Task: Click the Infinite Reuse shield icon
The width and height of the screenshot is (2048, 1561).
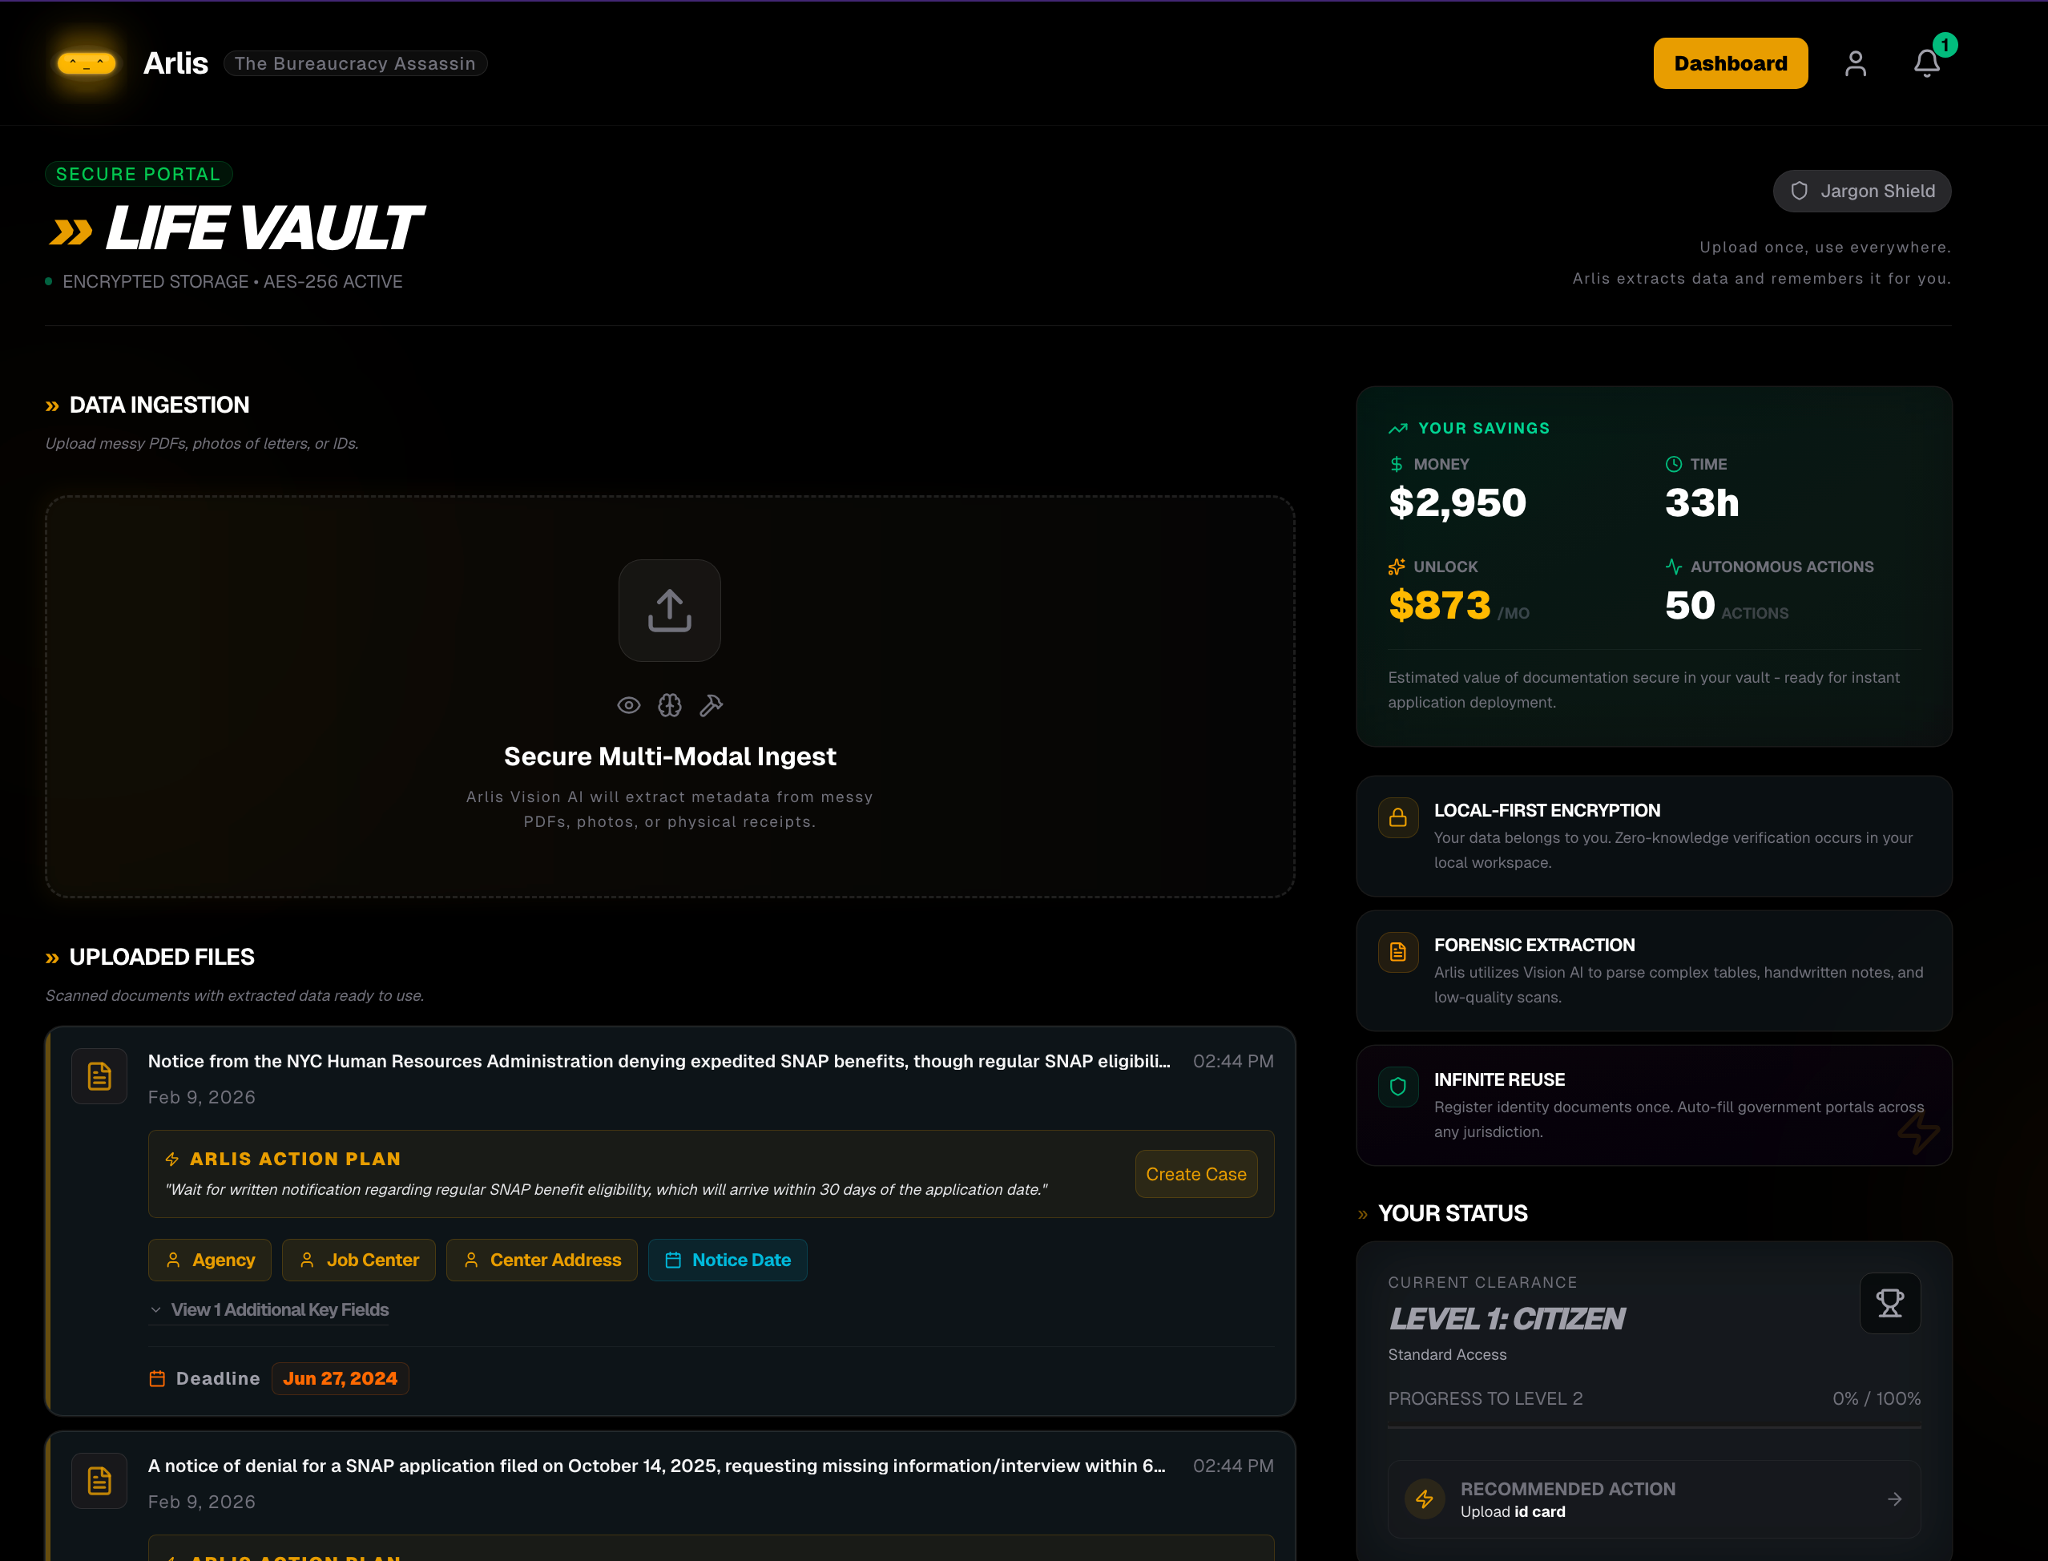Action: [x=1398, y=1086]
